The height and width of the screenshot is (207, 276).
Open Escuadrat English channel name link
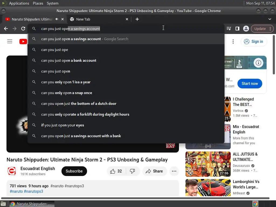click(38, 168)
